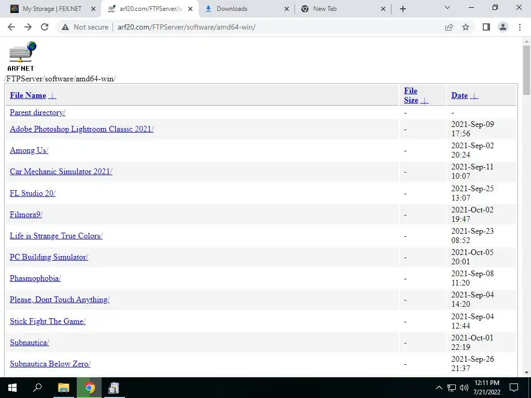Open Car Mechanic Simulator 2021 folder
Screen dimensions: 531x398
[x=61, y=172]
